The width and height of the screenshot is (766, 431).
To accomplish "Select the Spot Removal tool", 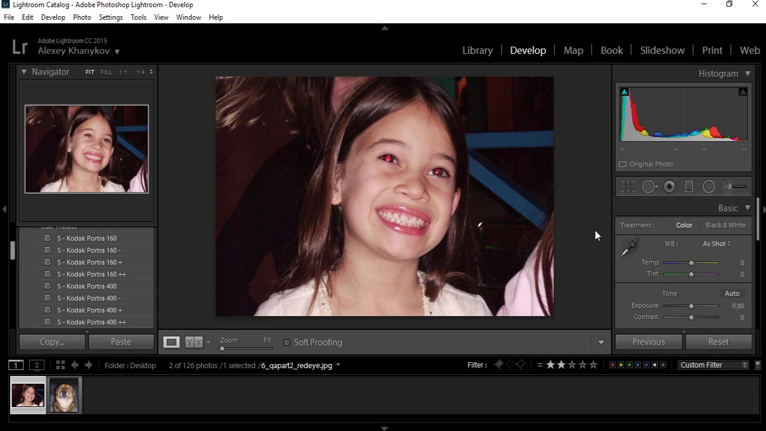I will pyautogui.click(x=650, y=187).
